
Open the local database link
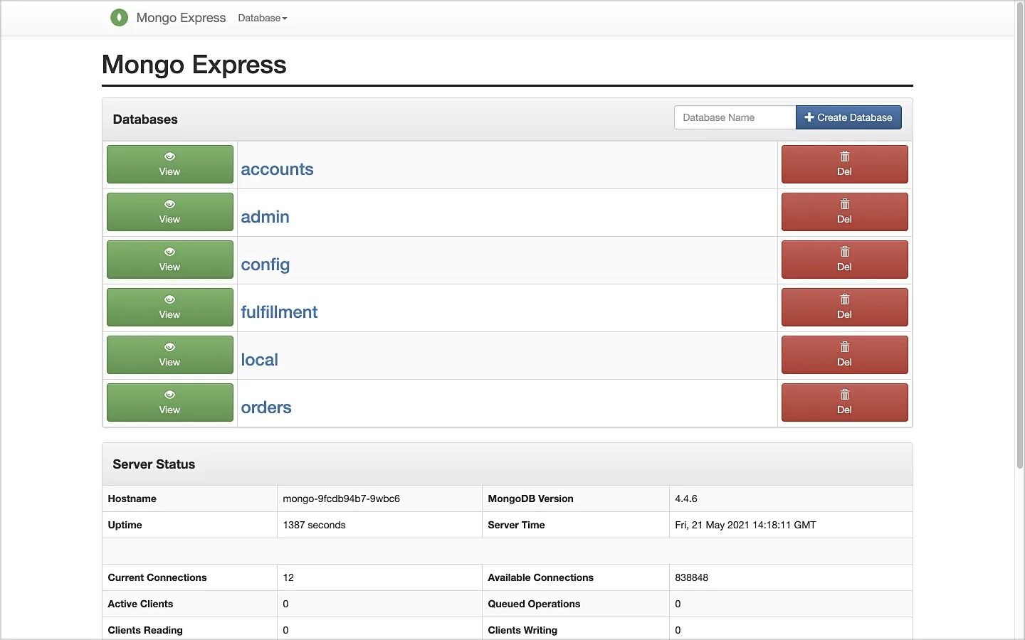click(x=259, y=360)
